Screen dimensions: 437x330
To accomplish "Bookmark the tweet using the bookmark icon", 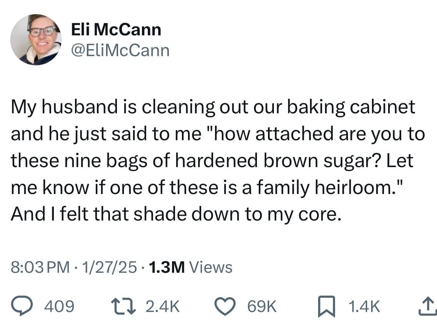I will pyautogui.click(x=327, y=306).
